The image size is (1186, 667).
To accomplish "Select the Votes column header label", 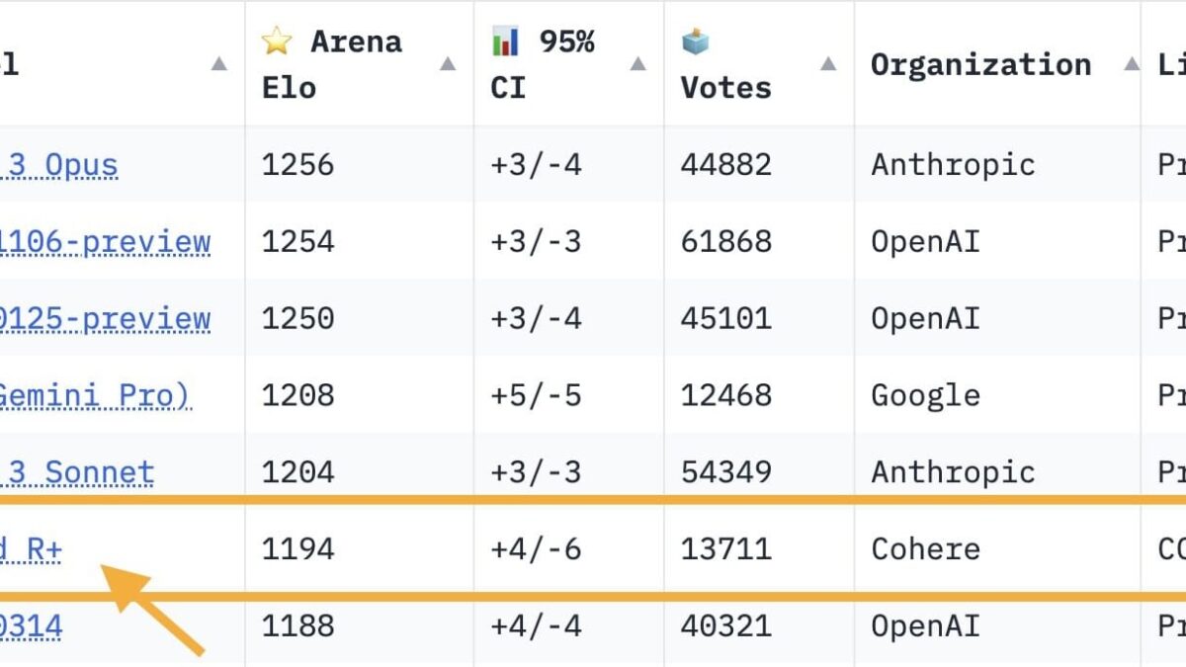I will click(725, 87).
